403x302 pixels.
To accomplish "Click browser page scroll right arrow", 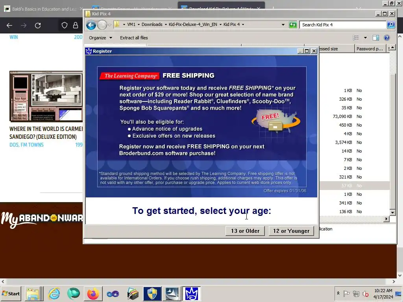I will tap(394, 282).
